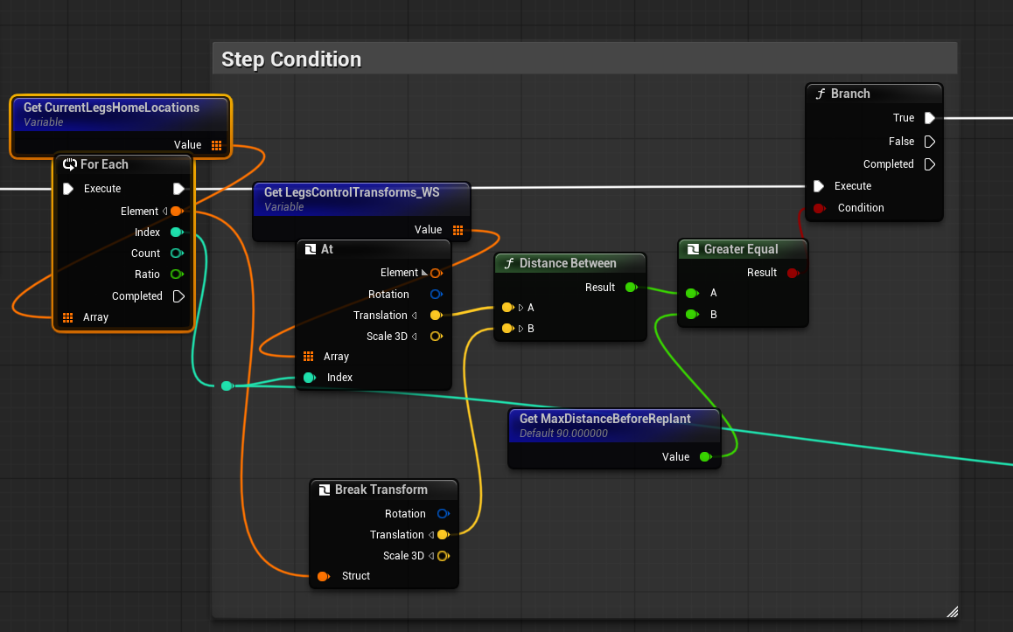Viewport: 1013px width, 632px height.
Task: Click the teal reroute node on Index wire
Action: point(226,386)
